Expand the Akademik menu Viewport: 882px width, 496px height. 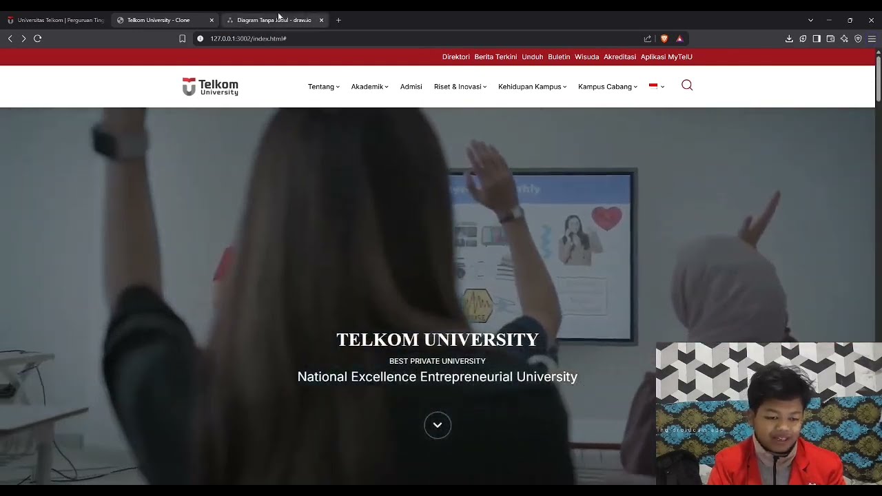tap(370, 87)
